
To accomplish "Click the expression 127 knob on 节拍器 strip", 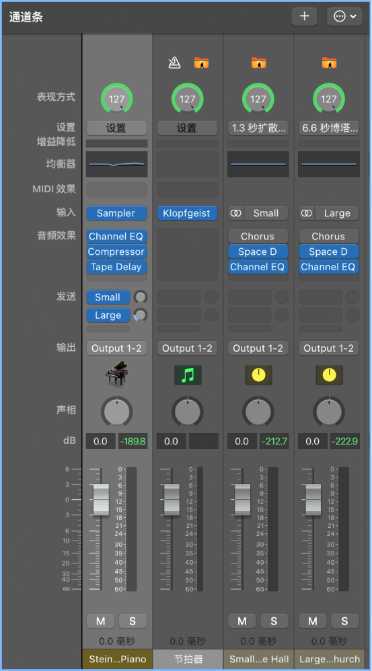I will tap(187, 99).
